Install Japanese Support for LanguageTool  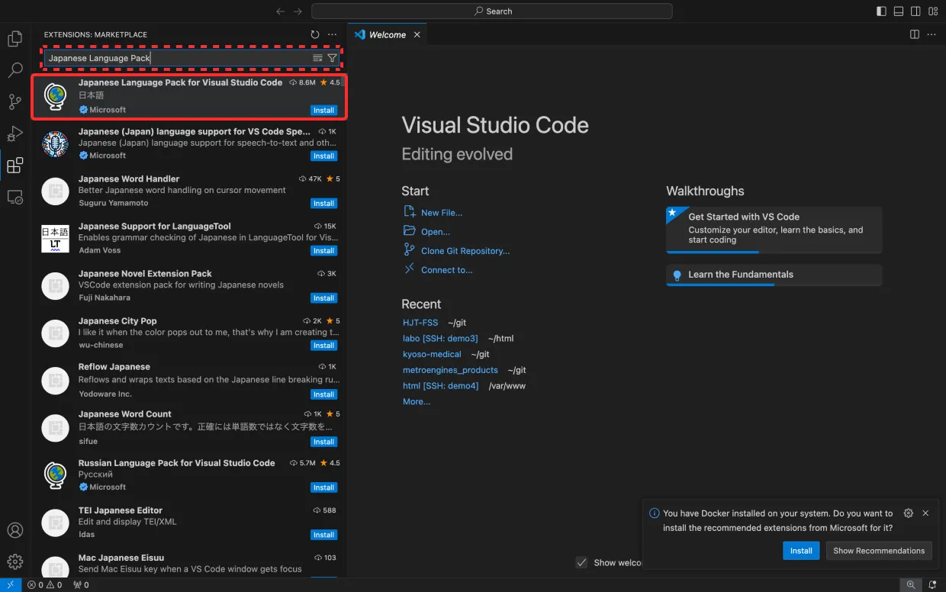point(323,251)
